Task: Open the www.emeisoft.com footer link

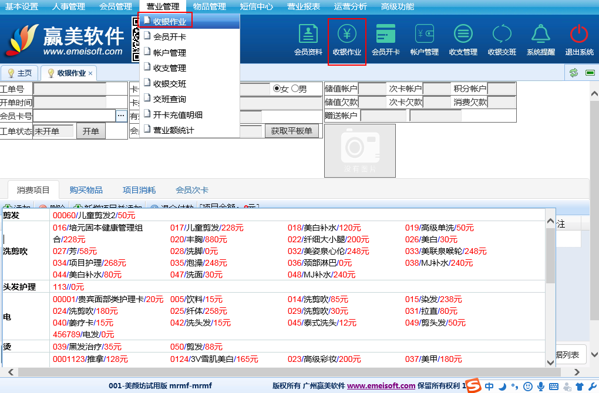Action: click(x=381, y=385)
